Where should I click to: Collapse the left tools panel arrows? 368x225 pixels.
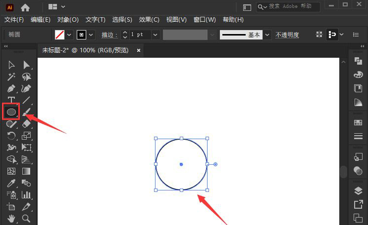[x=6, y=46]
